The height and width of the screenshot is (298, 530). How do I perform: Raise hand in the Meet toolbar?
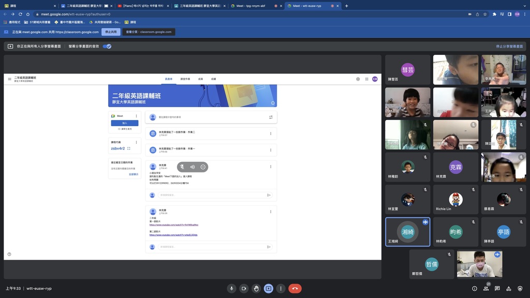[256, 289]
